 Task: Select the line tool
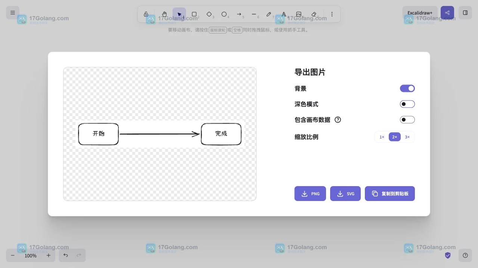click(x=254, y=14)
